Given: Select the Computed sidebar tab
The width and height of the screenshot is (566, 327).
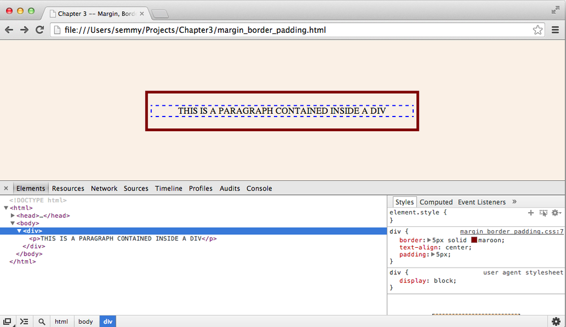Looking at the screenshot, I should coord(436,202).
